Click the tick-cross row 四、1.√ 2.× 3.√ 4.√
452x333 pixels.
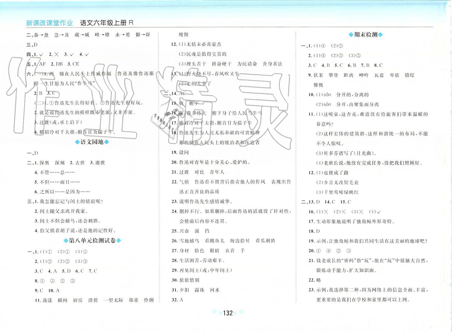[x=58, y=54]
